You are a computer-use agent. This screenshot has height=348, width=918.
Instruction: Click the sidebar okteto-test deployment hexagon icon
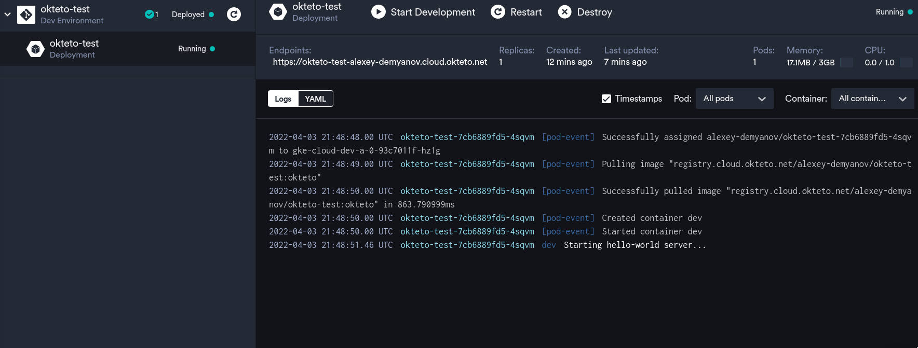[x=35, y=49]
